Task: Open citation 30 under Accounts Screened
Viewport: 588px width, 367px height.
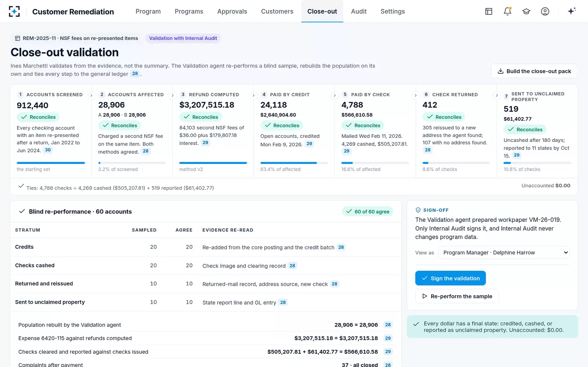Action: click(x=48, y=150)
